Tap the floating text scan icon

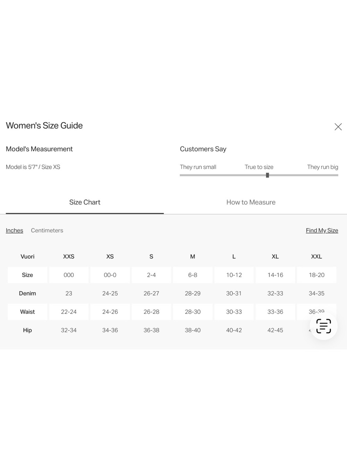pos(323,326)
